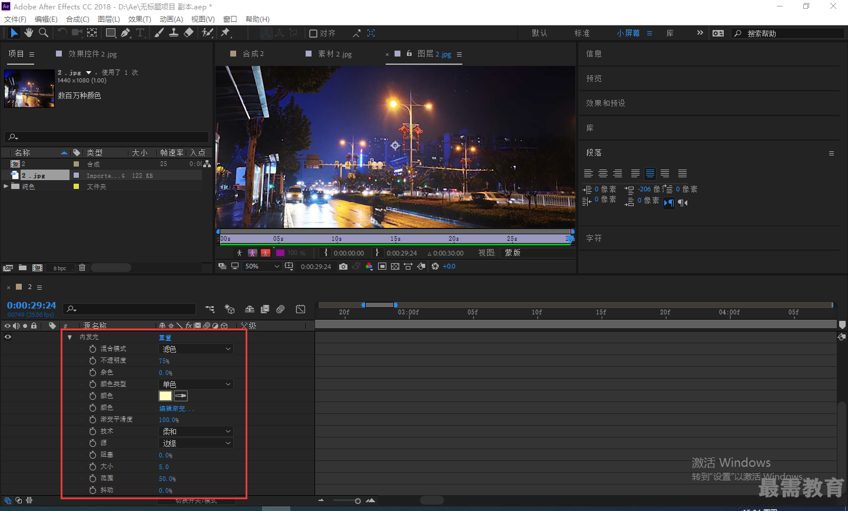The width and height of the screenshot is (848, 511).
Task: Click the timeline zoom slider handle
Action: click(357, 501)
